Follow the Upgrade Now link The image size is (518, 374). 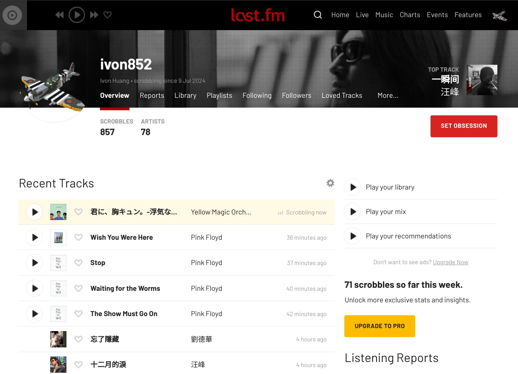[x=450, y=262]
